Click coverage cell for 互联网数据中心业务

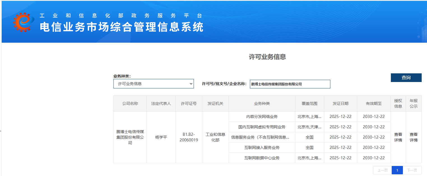click(x=309, y=158)
